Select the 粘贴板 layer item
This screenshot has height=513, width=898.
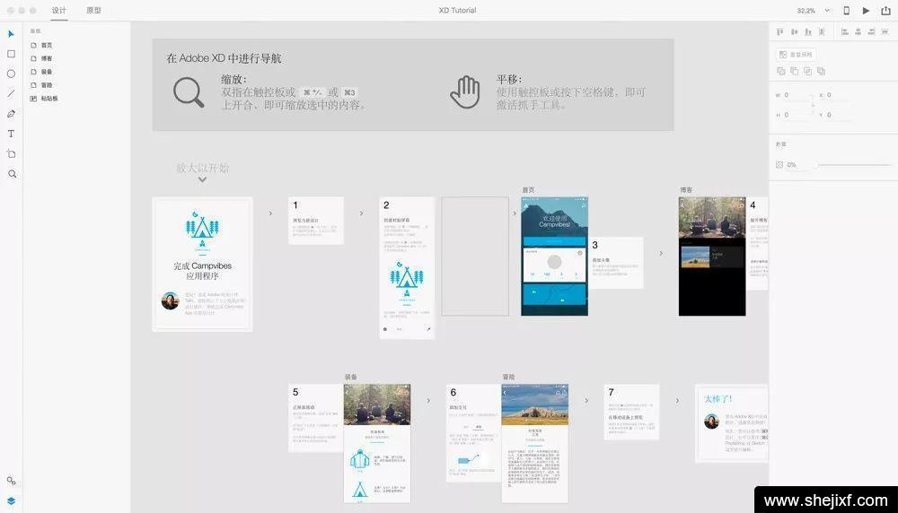pos(48,99)
